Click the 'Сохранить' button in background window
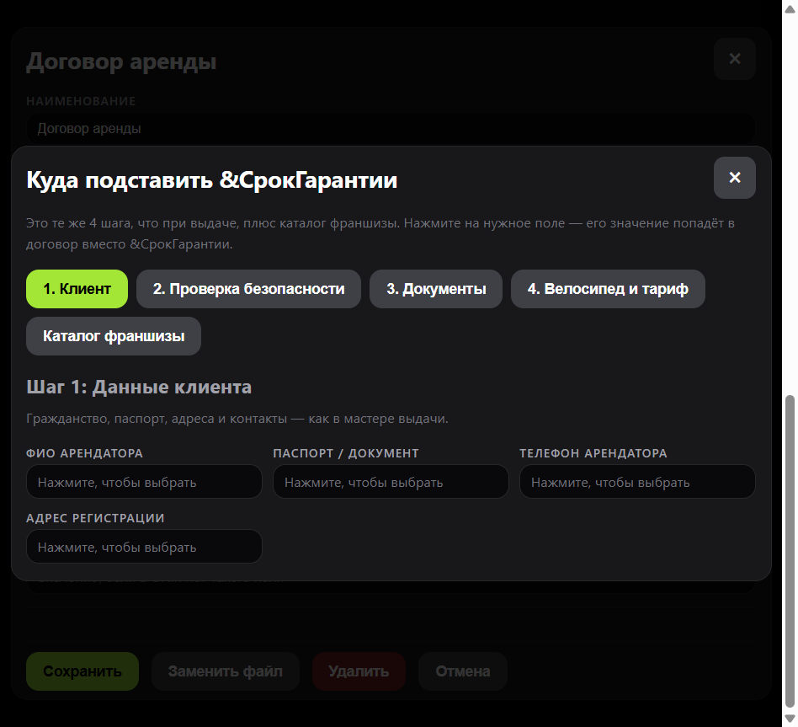This screenshot has height=727, width=798. coord(82,671)
